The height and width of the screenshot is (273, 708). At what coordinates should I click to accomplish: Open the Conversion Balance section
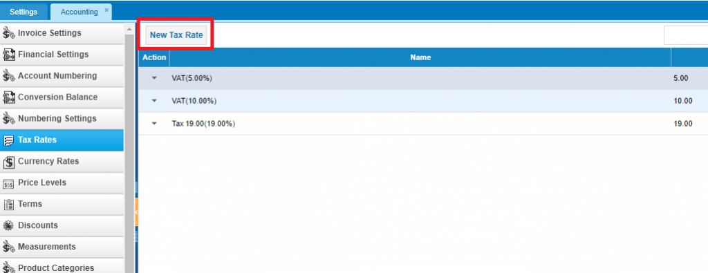click(x=62, y=97)
